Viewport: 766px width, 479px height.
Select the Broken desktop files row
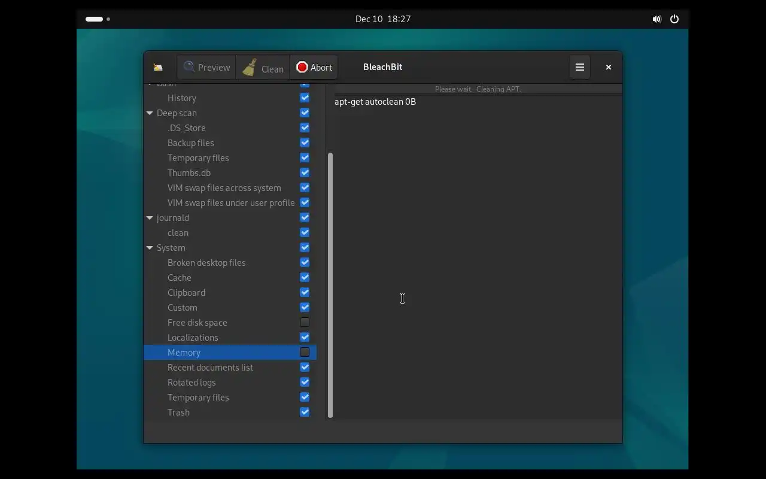pos(230,262)
